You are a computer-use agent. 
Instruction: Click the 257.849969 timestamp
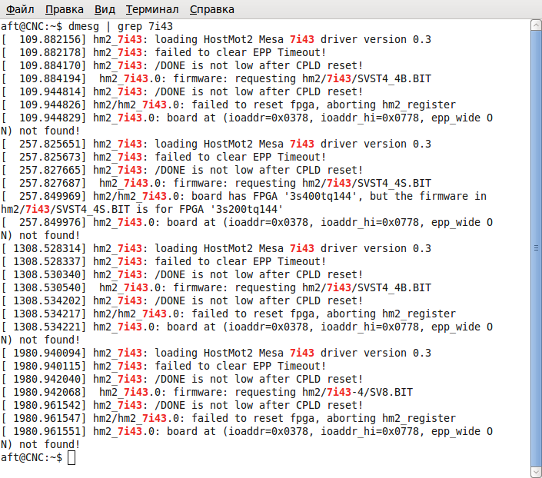tap(50, 196)
